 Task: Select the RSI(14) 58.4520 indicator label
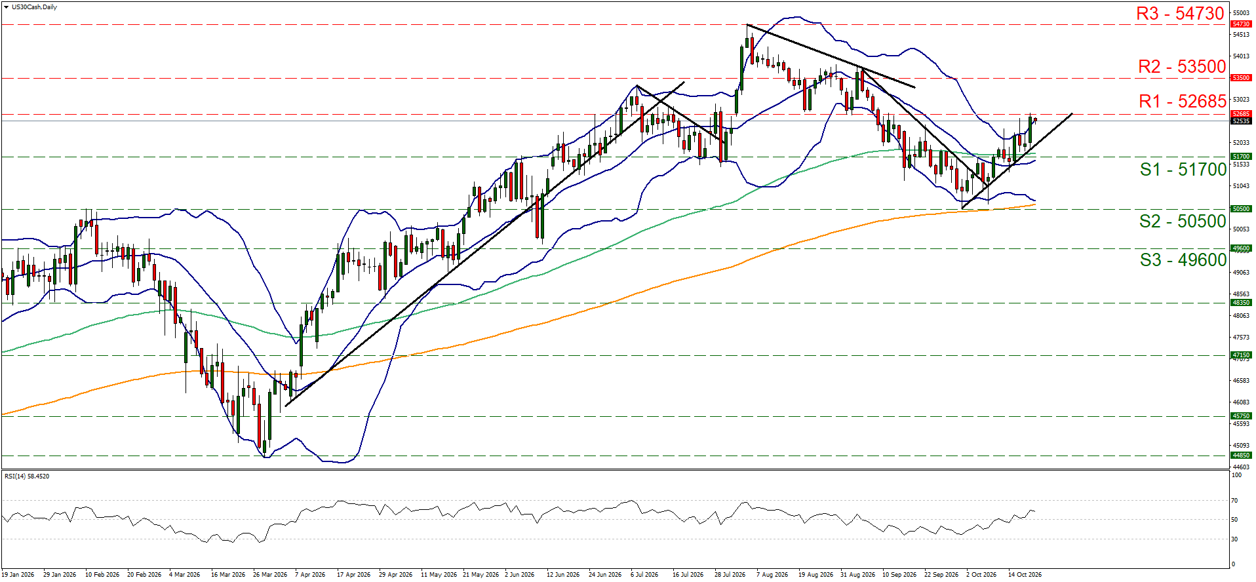coord(27,476)
